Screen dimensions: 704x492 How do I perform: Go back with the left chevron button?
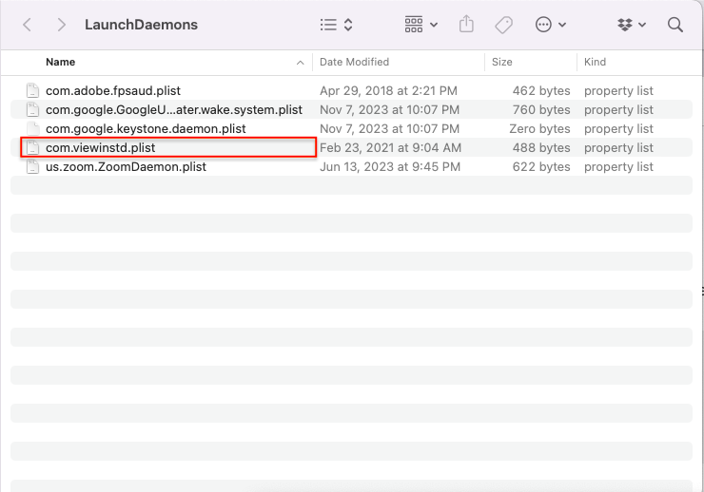click(x=27, y=25)
